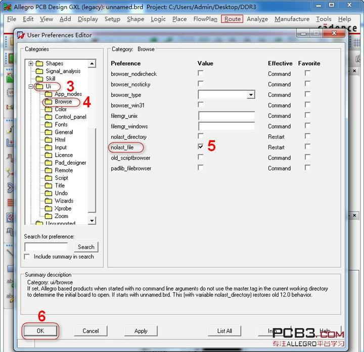364x352 pixels.
Task: Mark browser_nodircheck as favorite
Action: point(307,73)
